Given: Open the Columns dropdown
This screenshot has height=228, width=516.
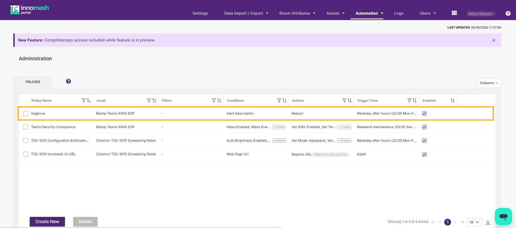Looking at the screenshot, I should (x=489, y=83).
